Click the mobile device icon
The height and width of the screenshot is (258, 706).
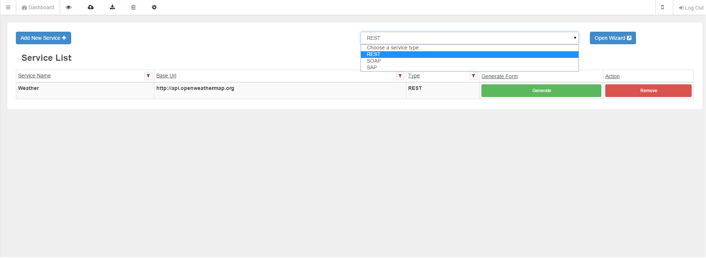pos(662,7)
